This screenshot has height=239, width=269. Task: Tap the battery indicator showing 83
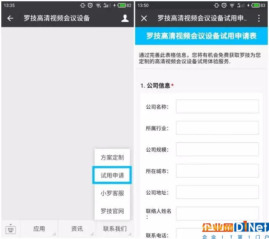pos(258,5)
